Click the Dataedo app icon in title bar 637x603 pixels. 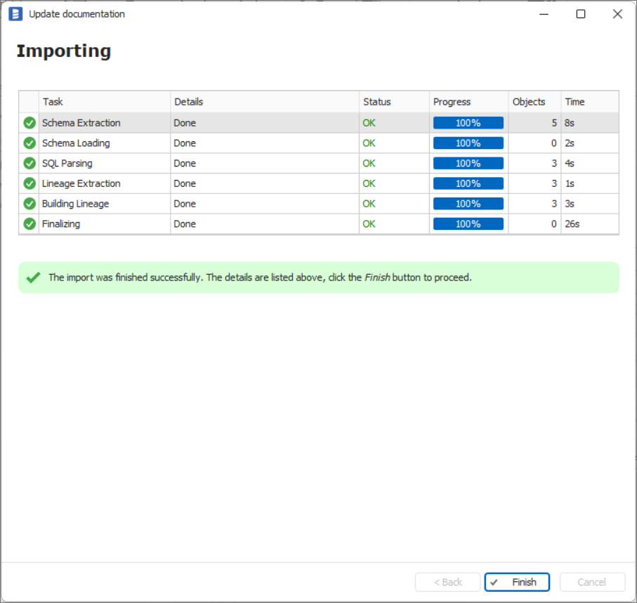(x=15, y=14)
